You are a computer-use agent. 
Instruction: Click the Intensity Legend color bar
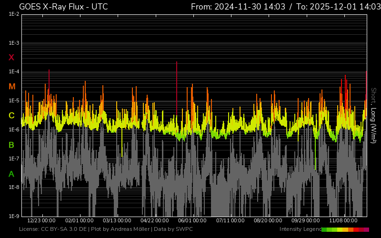click(345, 229)
